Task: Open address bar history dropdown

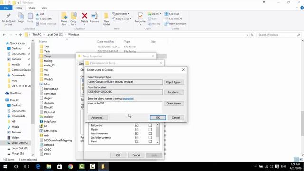Action: (x=247, y=35)
